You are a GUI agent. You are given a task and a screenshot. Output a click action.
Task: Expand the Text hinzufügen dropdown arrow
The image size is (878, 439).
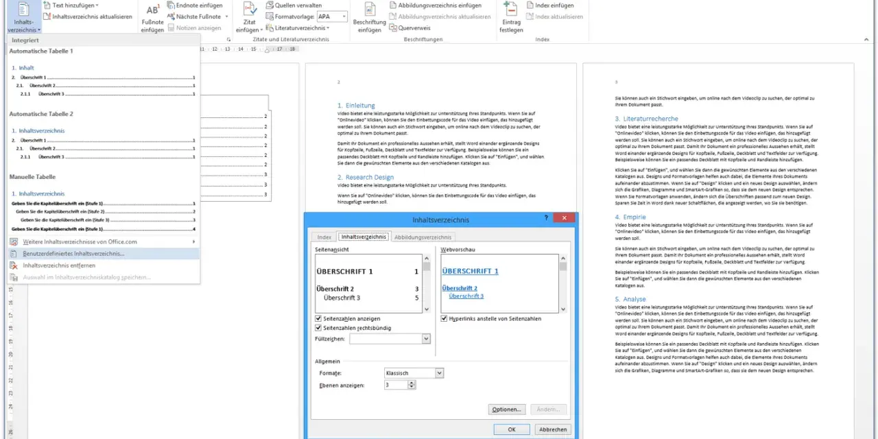coord(97,5)
